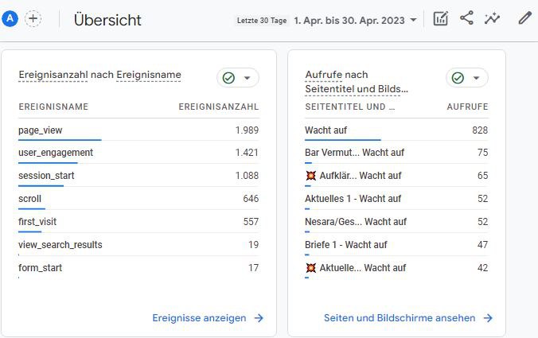Open Insights sparkline icon

point(494,19)
